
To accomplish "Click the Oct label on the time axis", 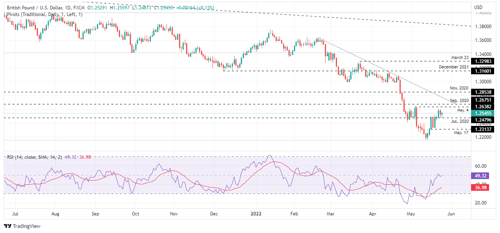I will (136, 214).
